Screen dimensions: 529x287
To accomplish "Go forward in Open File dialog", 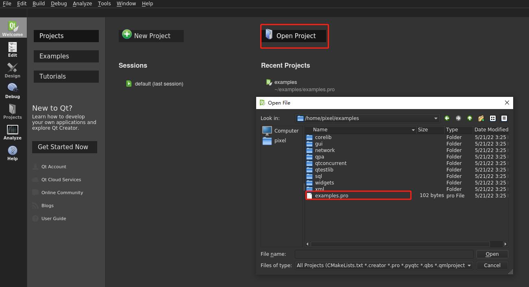I will 458,118.
